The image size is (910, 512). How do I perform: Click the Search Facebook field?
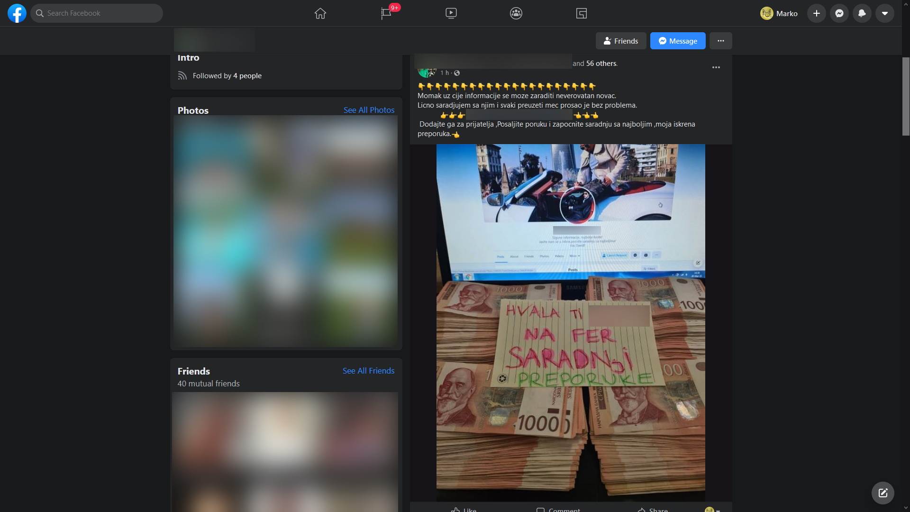[x=97, y=13]
